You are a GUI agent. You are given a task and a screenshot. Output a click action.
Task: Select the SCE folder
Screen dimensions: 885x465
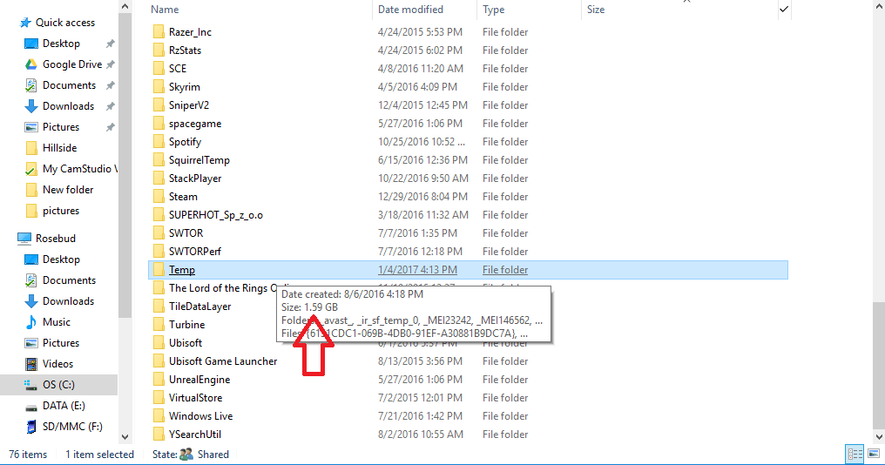point(177,68)
